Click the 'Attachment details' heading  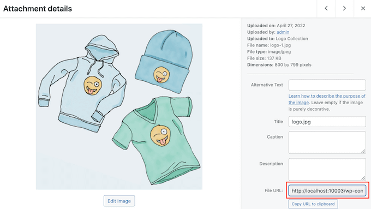click(38, 9)
